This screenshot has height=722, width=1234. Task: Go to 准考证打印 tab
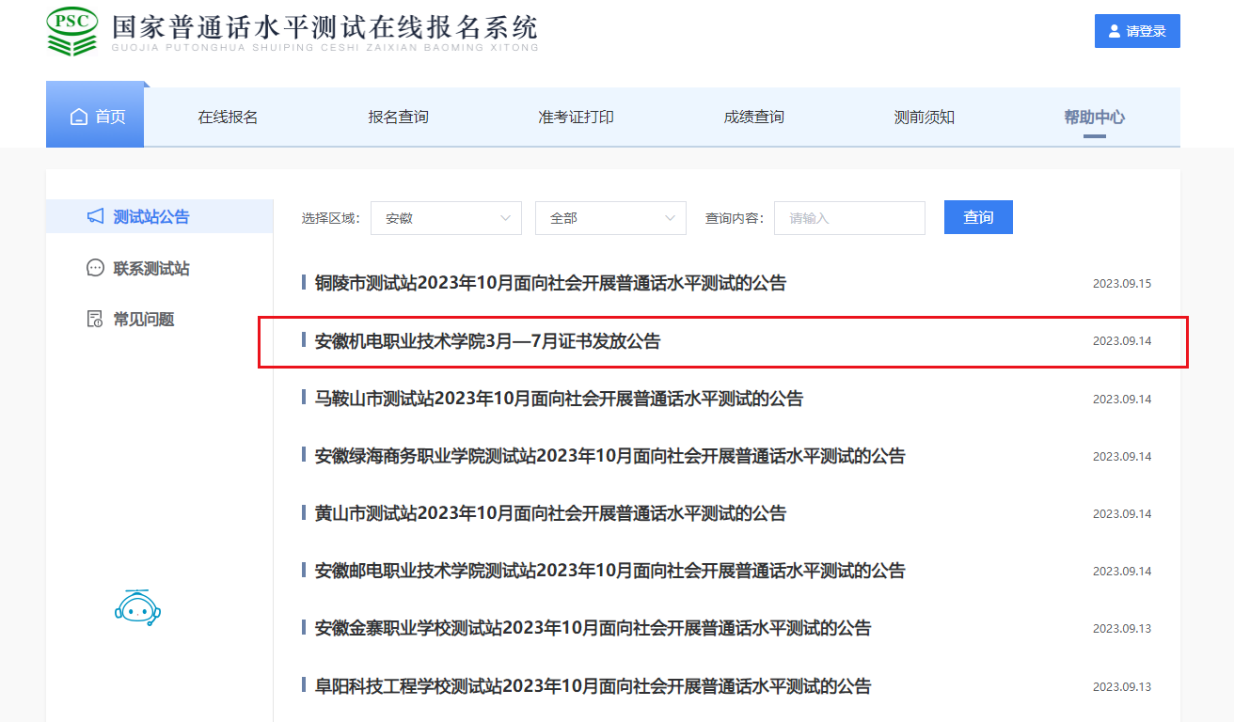pos(576,118)
